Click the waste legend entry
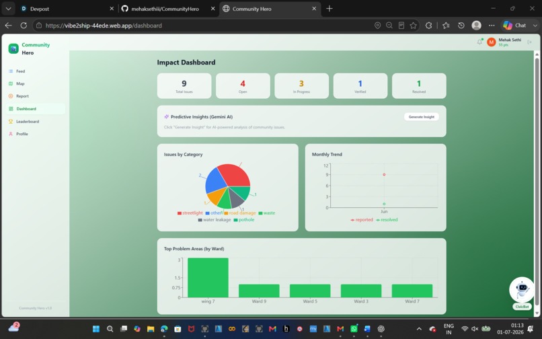 click(x=267, y=213)
